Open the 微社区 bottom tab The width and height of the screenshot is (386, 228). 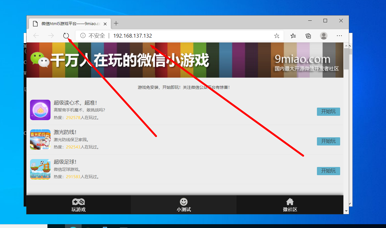(290, 205)
